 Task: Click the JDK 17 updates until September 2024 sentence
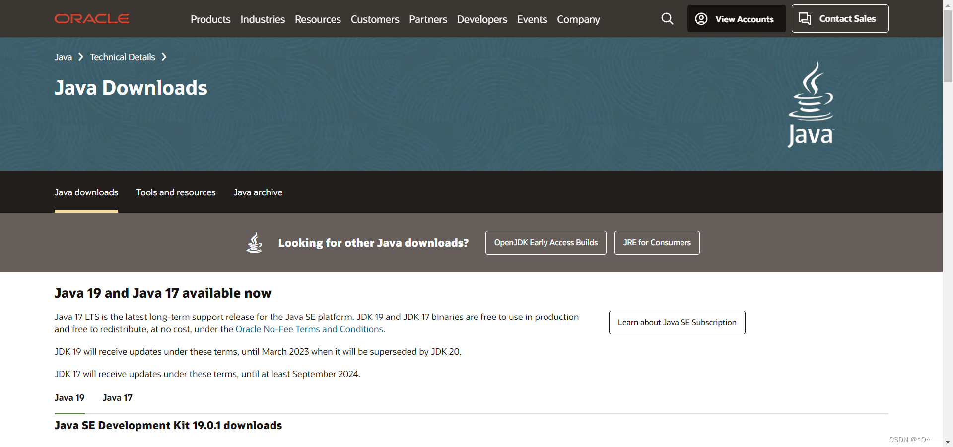tap(207, 374)
